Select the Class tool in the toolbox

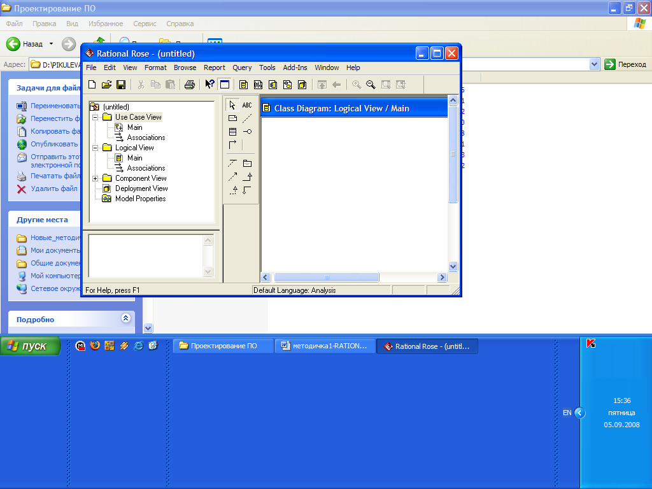(x=232, y=131)
